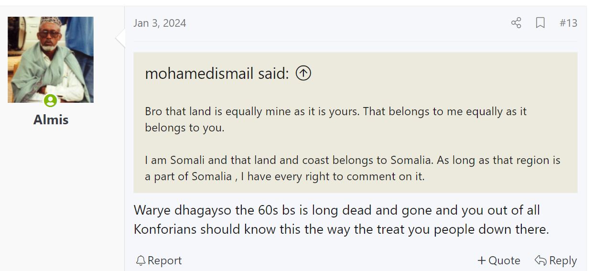Click the green online status badge on the avatar
This screenshot has height=271, width=605.
click(x=51, y=100)
